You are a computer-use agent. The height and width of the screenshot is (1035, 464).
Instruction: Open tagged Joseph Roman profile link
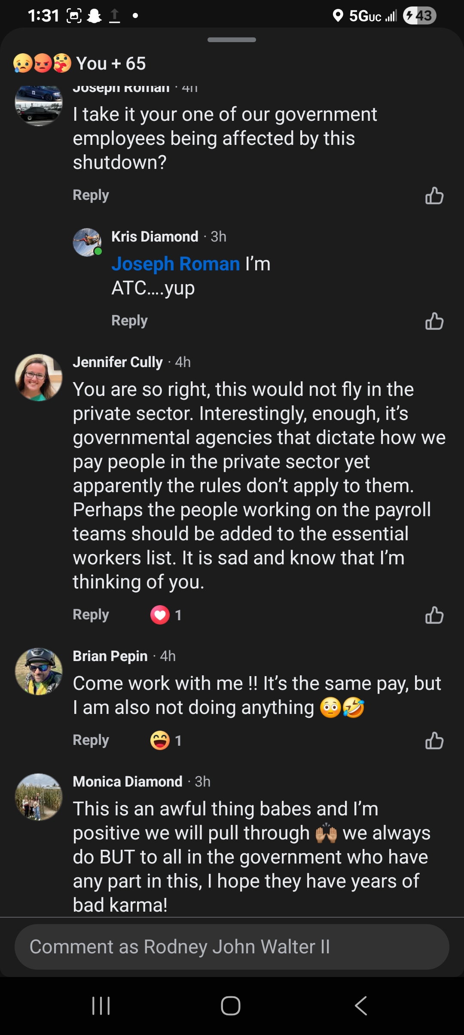point(175,264)
